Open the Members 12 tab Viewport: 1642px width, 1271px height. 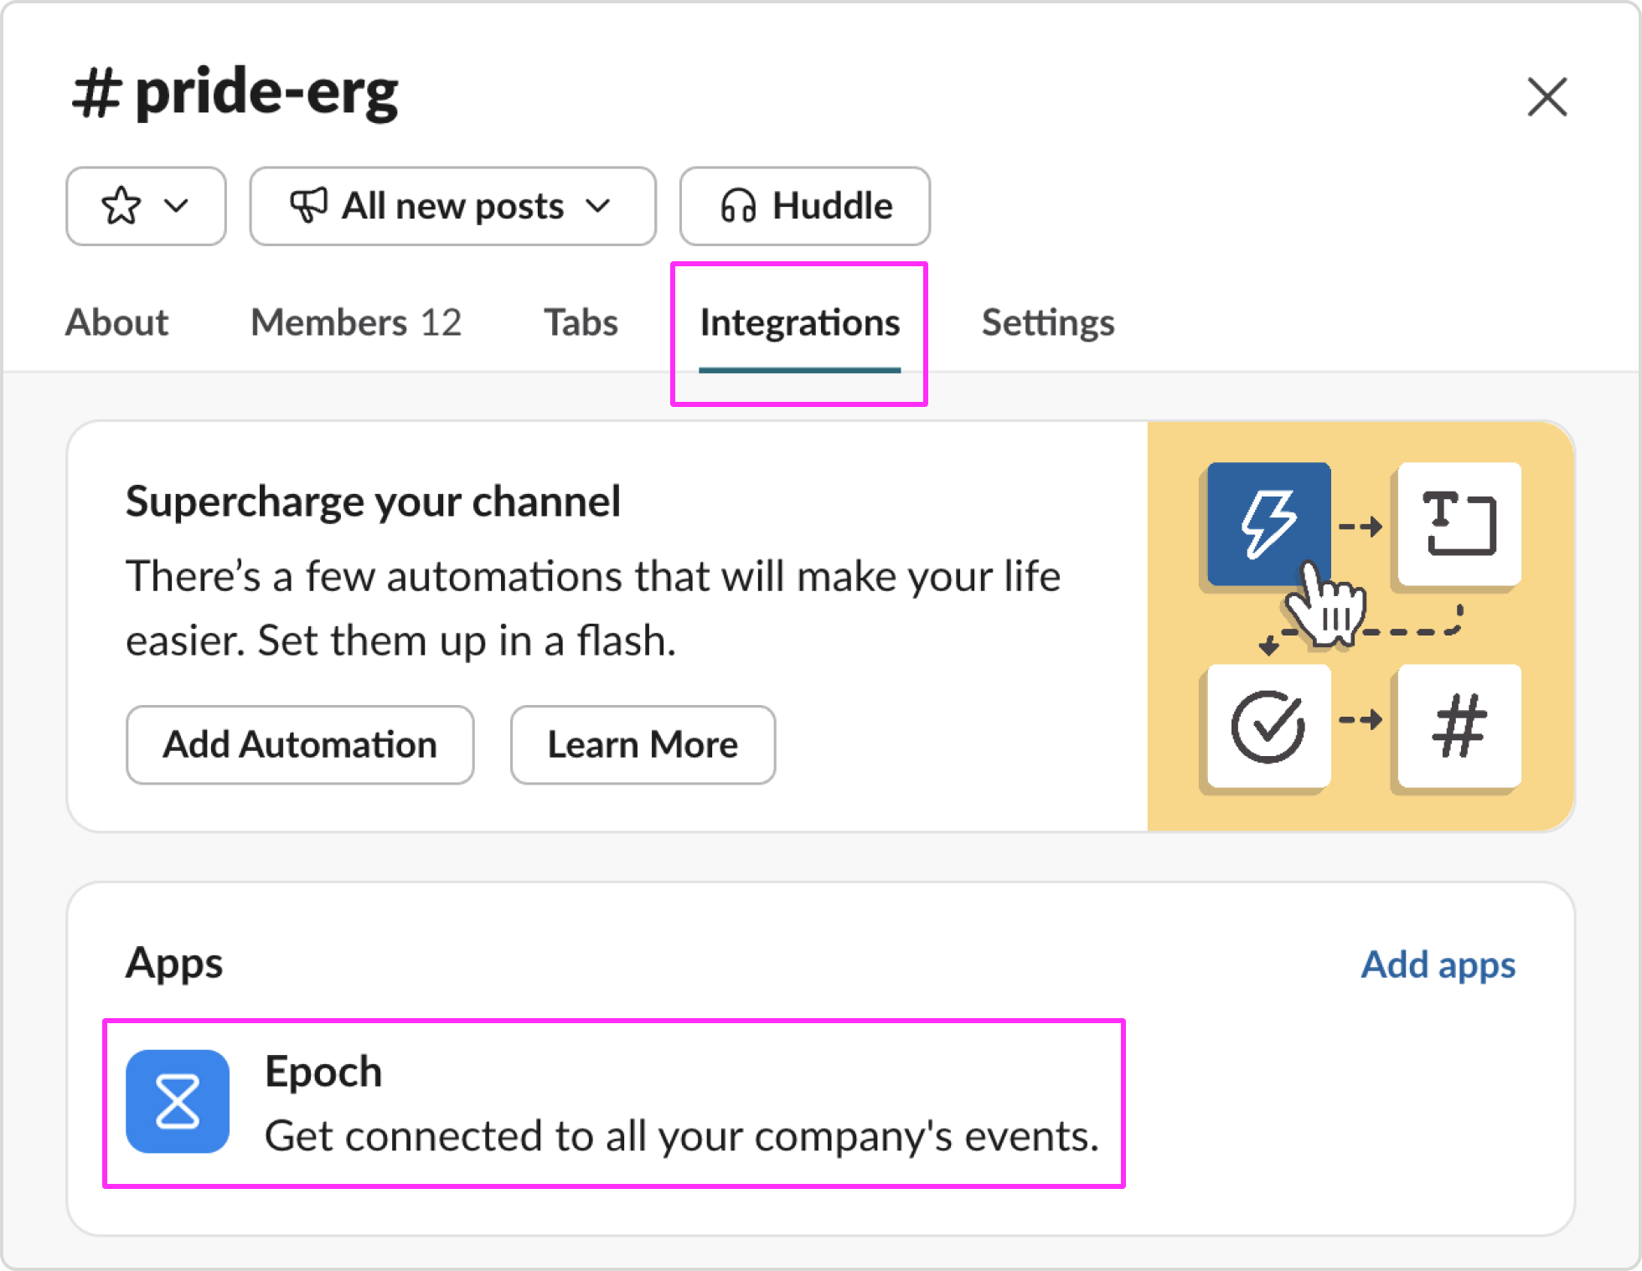[x=356, y=322]
